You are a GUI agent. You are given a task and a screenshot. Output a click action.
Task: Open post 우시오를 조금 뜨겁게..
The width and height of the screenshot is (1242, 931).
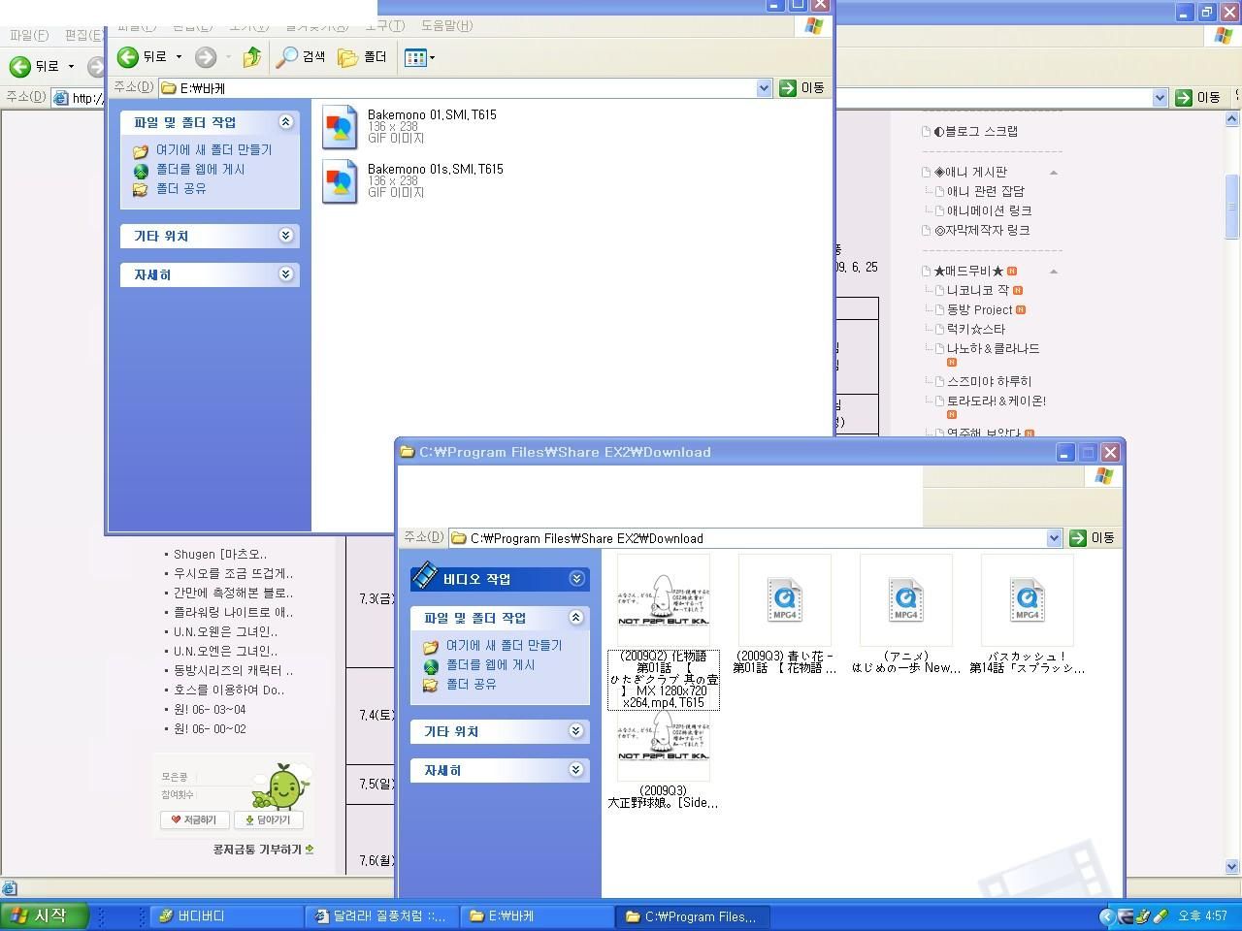[x=233, y=574]
